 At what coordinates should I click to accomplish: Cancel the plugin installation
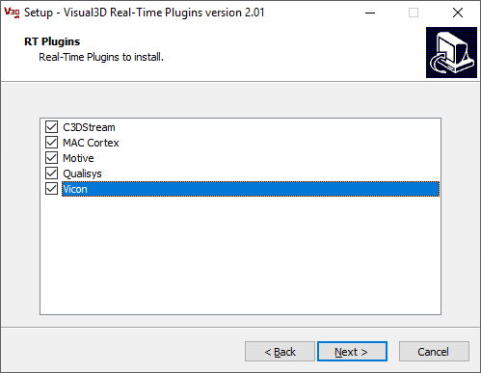tap(434, 352)
